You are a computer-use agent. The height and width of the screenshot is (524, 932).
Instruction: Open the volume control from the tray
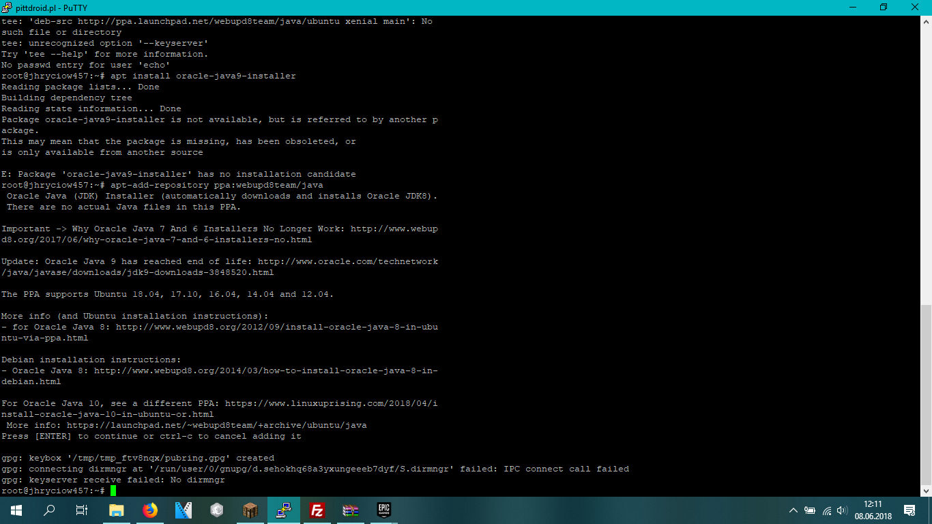[x=842, y=510]
